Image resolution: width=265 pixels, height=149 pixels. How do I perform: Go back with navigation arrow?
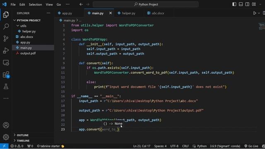81,5
